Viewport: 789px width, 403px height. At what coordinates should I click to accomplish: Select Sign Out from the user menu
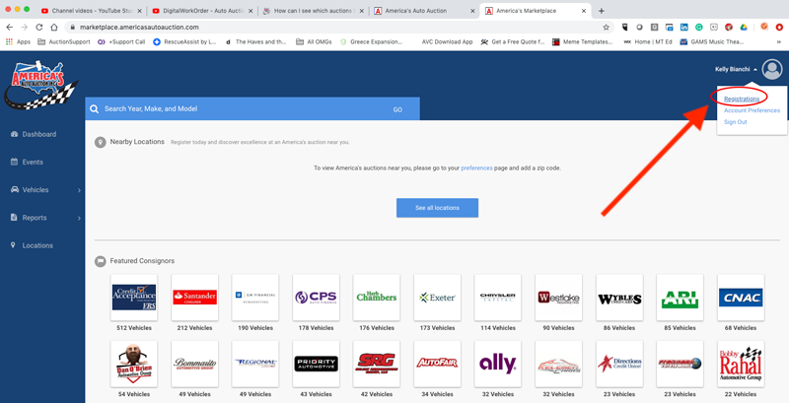(x=735, y=121)
